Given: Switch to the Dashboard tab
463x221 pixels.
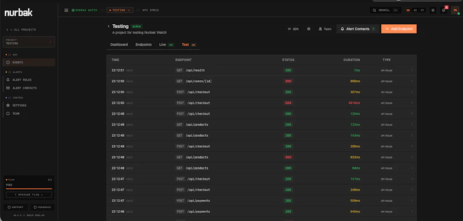Looking at the screenshot, I should pyautogui.click(x=119, y=45).
